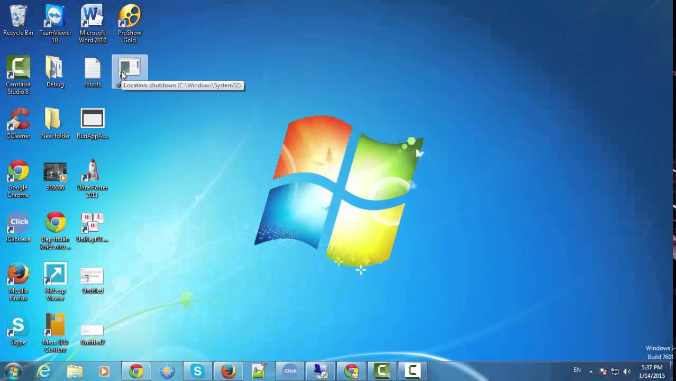676x381 pixels.
Task: Open the green chart notepad taskbar app
Action: (x=259, y=371)
